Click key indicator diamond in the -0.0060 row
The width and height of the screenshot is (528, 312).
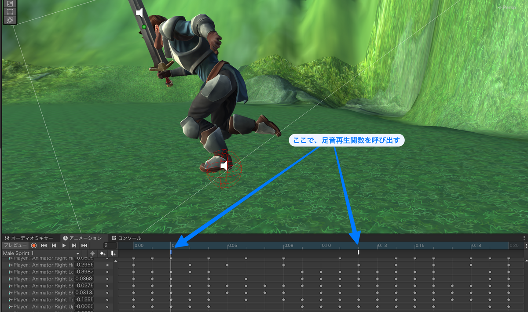(x=107, y=307)
